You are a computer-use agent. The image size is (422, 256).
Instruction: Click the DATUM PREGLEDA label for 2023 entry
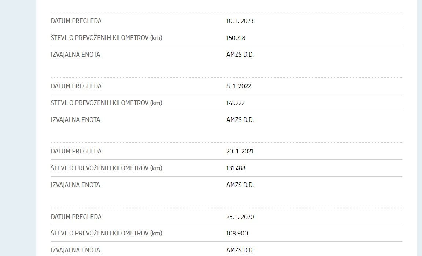[x=76, y=21]
